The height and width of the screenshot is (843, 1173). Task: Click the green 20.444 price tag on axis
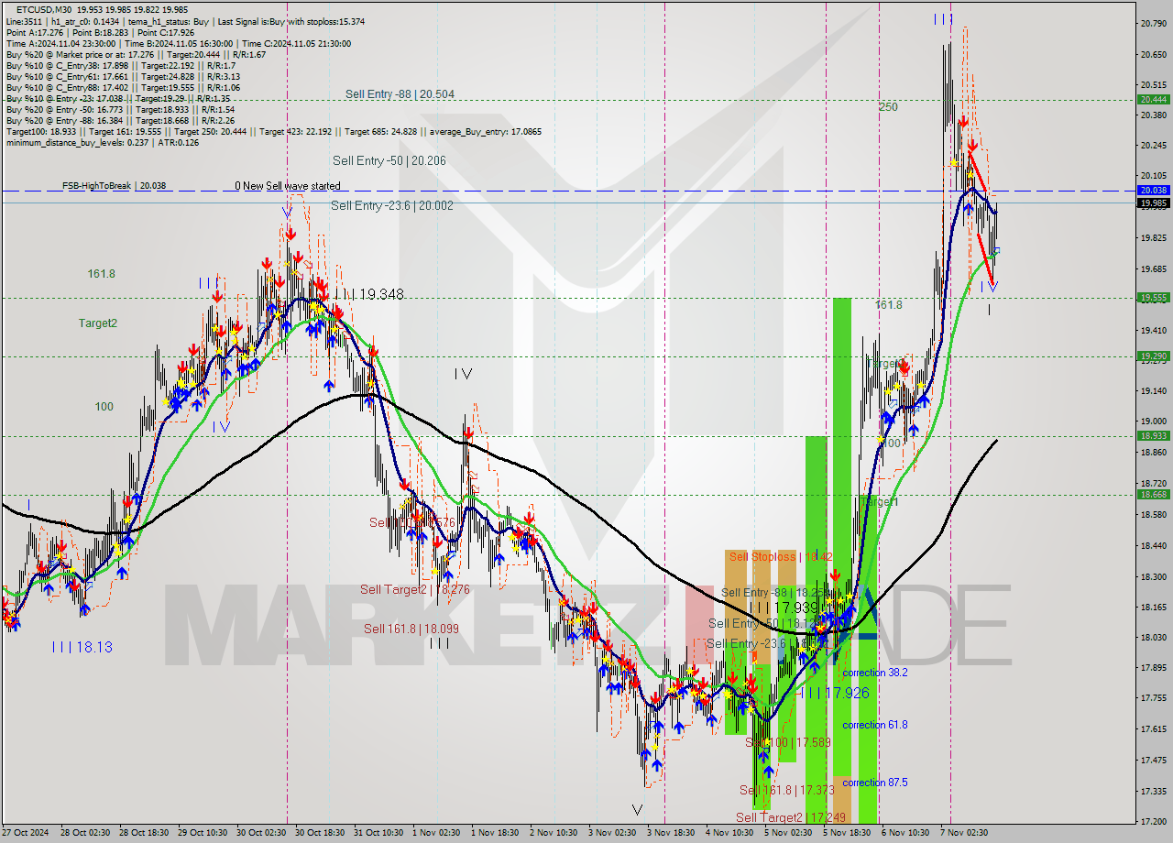[1153, 99]
